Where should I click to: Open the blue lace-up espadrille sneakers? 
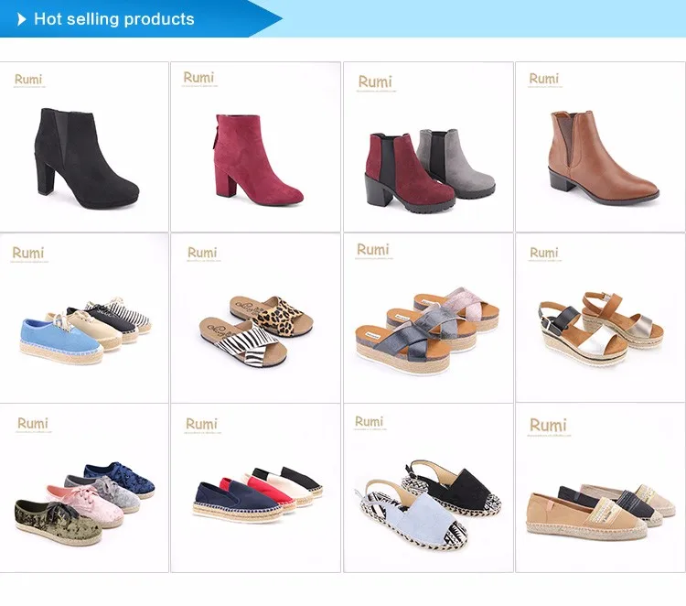pyautogui.click(x=84, y=318)
